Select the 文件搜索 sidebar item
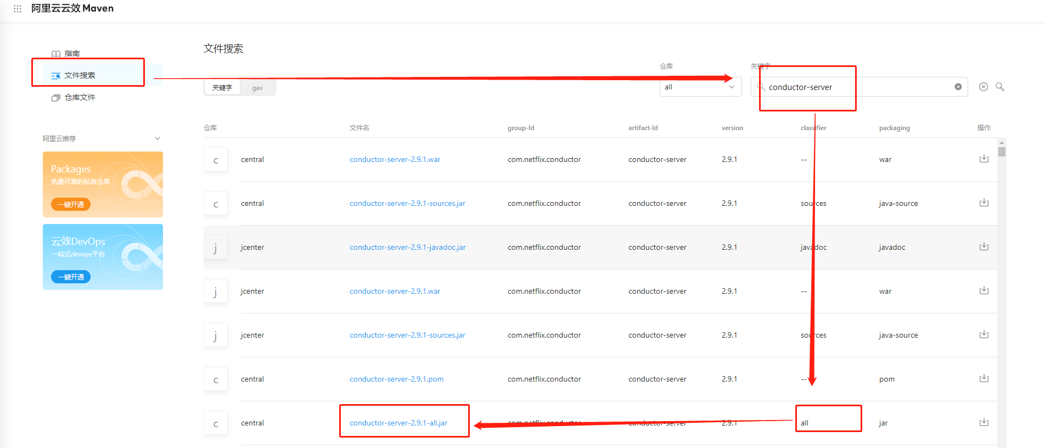Image resolution: width=1045 pixels, height=448 pixels. click(103, 75)
